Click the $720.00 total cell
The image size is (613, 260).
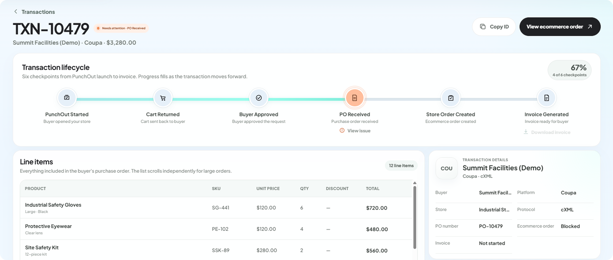point(377,208)
